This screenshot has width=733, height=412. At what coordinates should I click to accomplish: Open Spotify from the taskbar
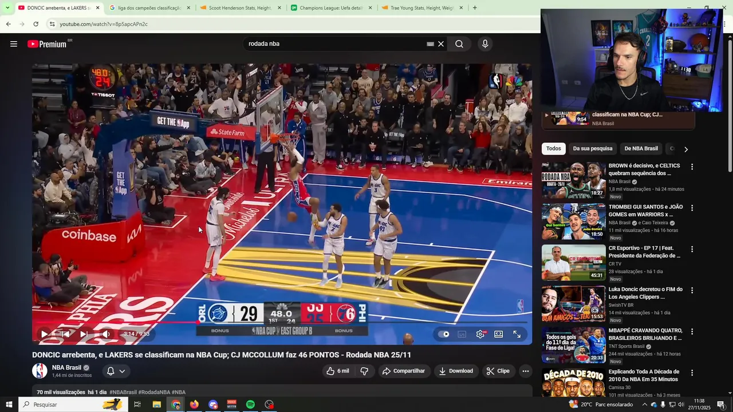250,405
